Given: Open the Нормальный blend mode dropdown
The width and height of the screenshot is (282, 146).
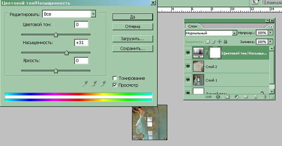Looking at the screenshot, I should click(211, 33).
